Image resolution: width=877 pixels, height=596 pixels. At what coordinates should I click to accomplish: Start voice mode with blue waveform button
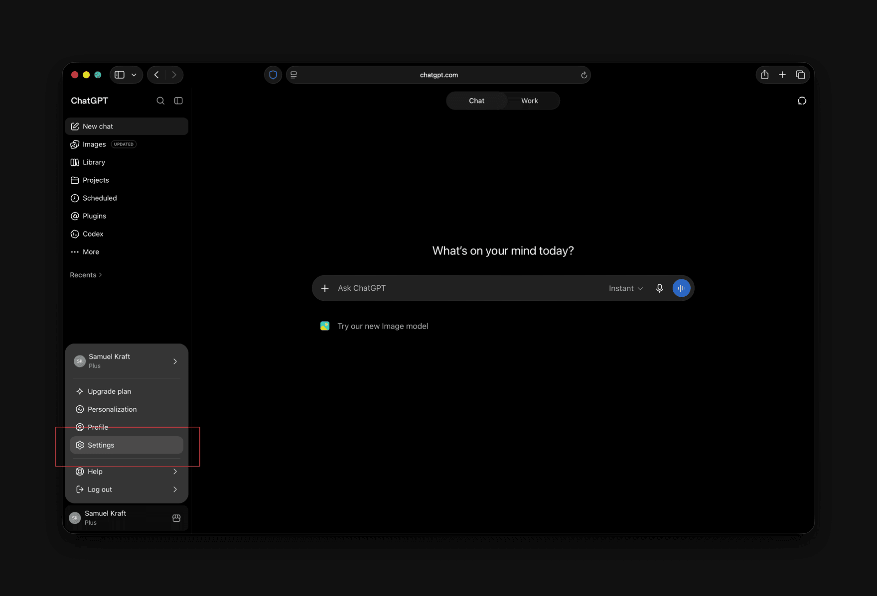click(x=681, y=288)
